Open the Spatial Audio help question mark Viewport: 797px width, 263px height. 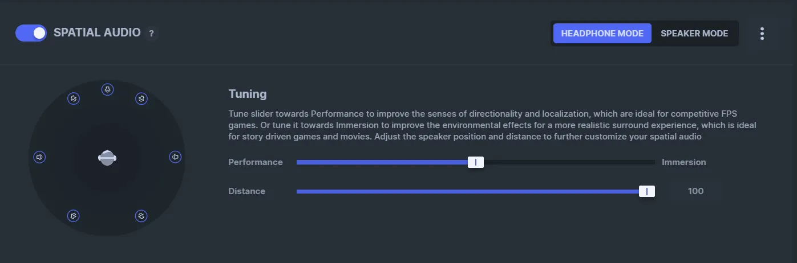[x=151, y=33]
